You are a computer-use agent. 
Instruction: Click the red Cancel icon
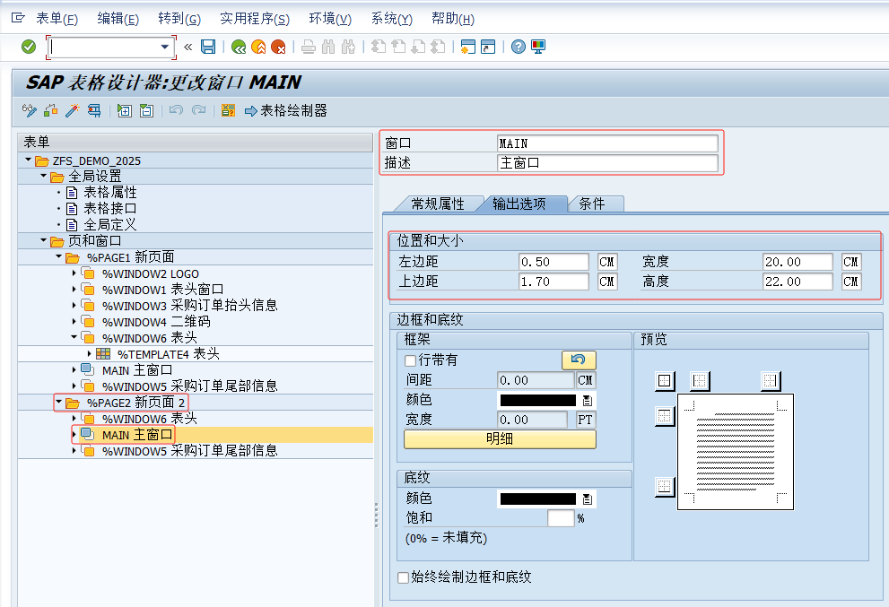pyautogui.click(x=278, y=47)
